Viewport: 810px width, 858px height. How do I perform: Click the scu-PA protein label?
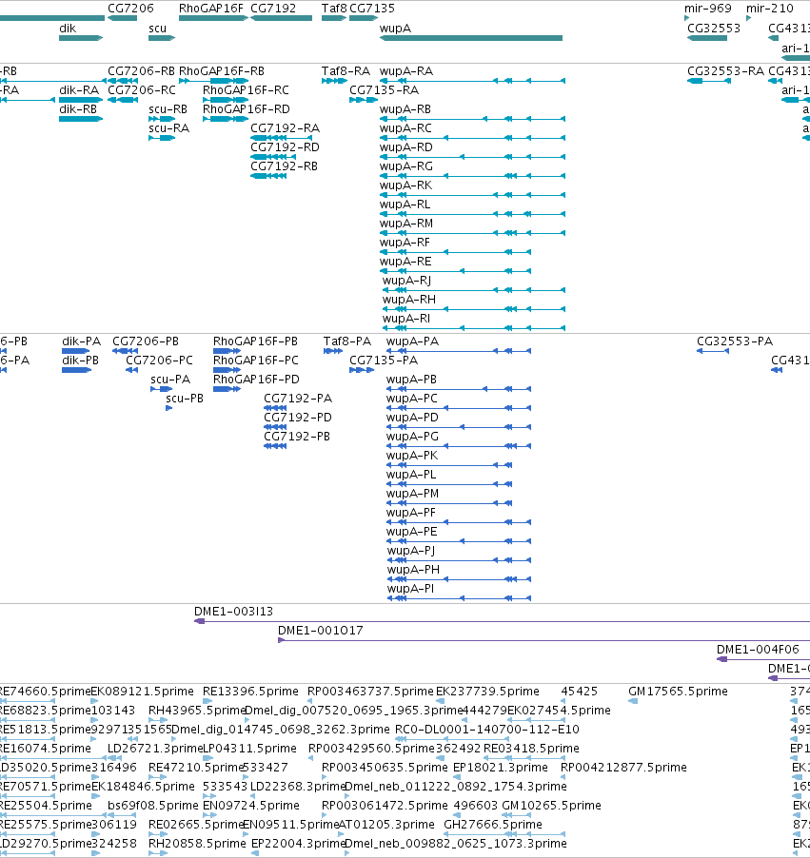pos(170,380)
